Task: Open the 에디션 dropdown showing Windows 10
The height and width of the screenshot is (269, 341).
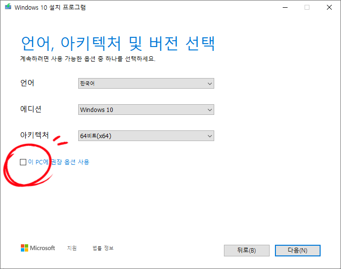Action: pyautogui.click(x=146, y=110)
